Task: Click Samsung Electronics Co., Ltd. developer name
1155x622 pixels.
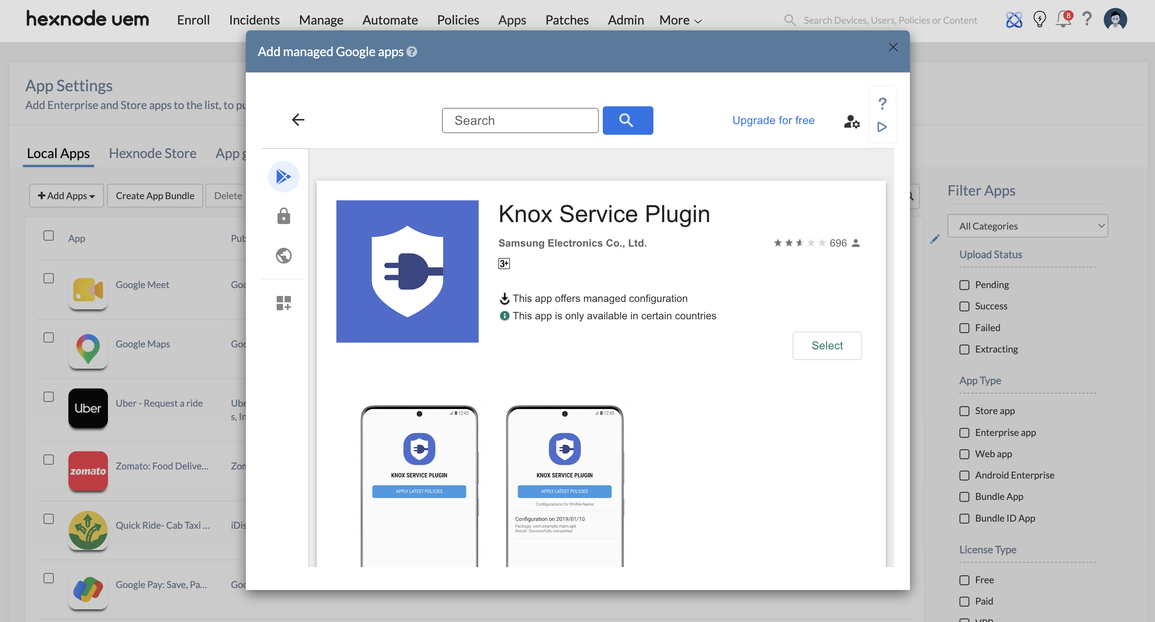Action: (x=572, y=243)
